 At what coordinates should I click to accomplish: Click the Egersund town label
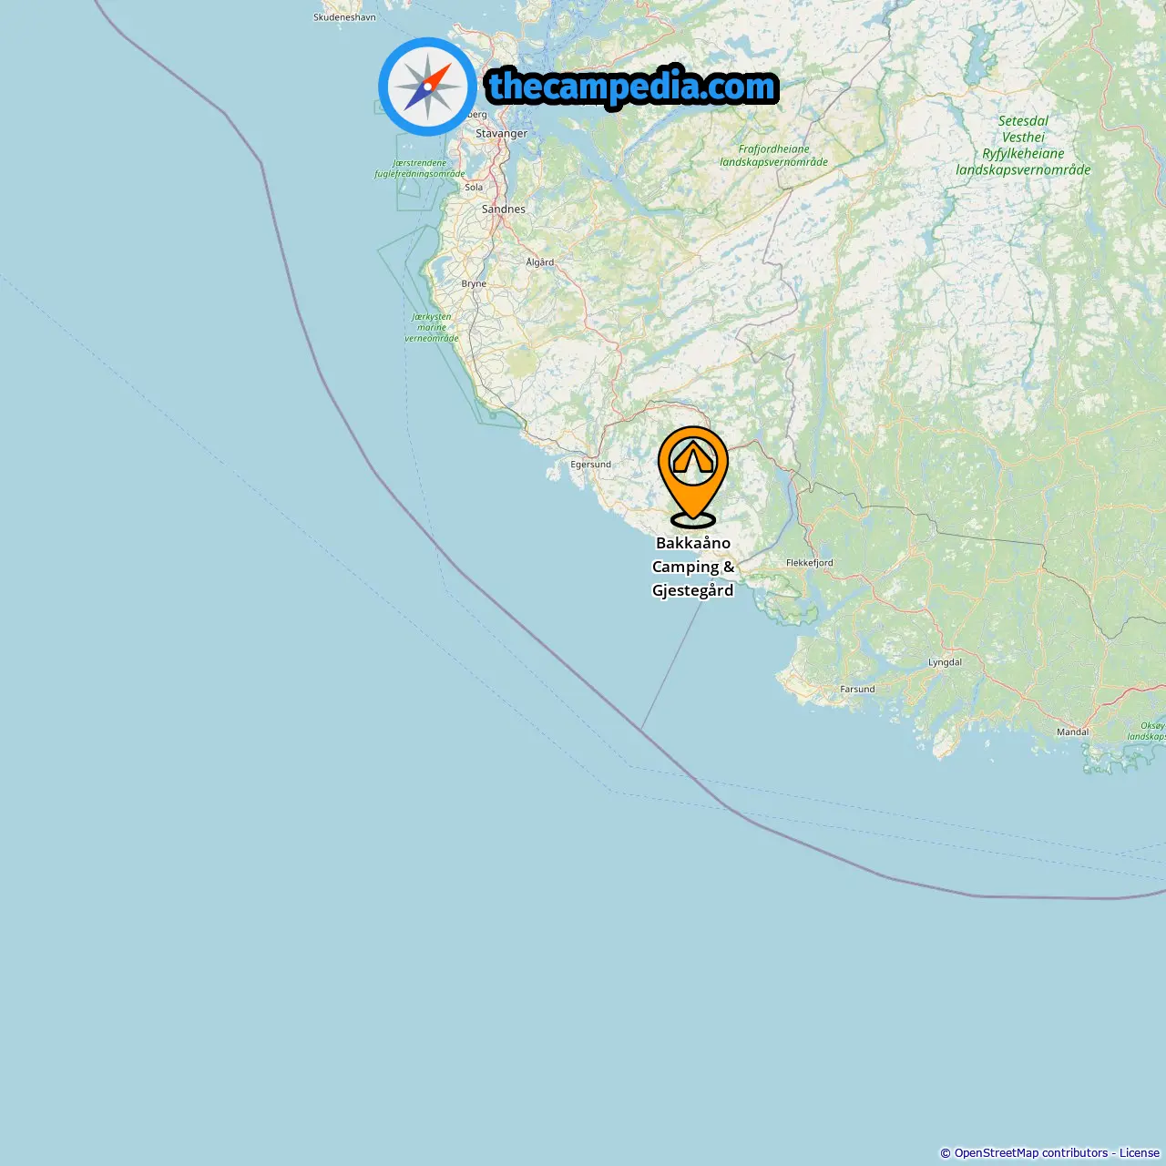[590, 465]
